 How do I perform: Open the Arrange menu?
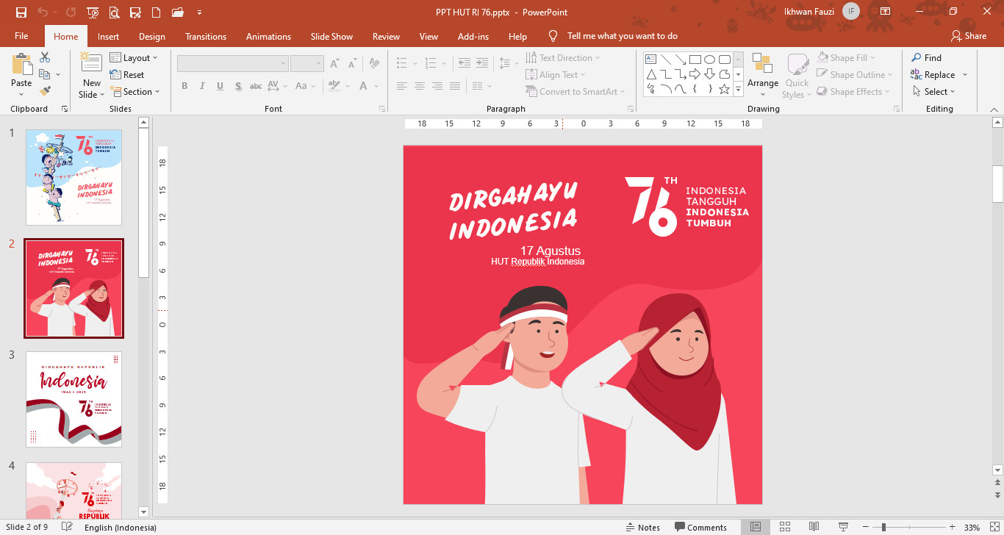(762, 73)
